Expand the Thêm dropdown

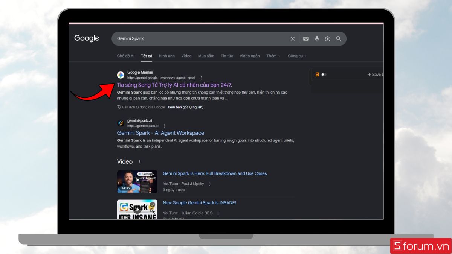[273, 56]
